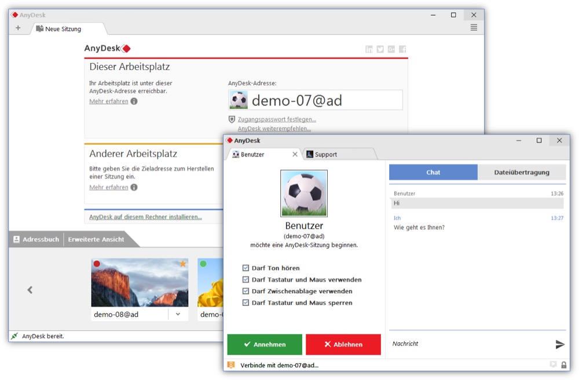The width and height of the screenshot is (579, 380).
Task: Click Benutzer soccer ball profile picture
Action: click(x=304, y=193)
